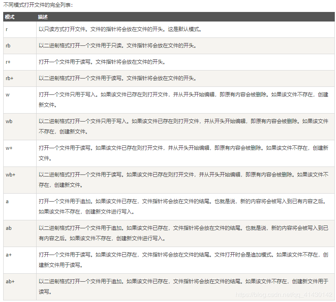
Task: Click the 描述 column header
Action: 43,17
